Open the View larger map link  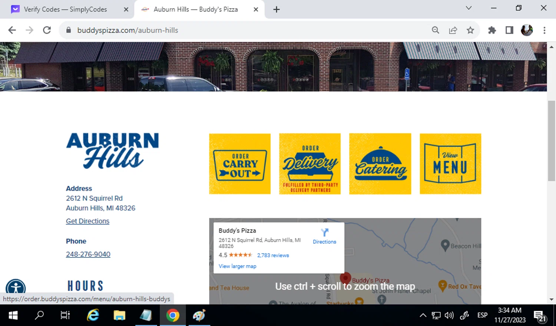(x=237, y=266)
